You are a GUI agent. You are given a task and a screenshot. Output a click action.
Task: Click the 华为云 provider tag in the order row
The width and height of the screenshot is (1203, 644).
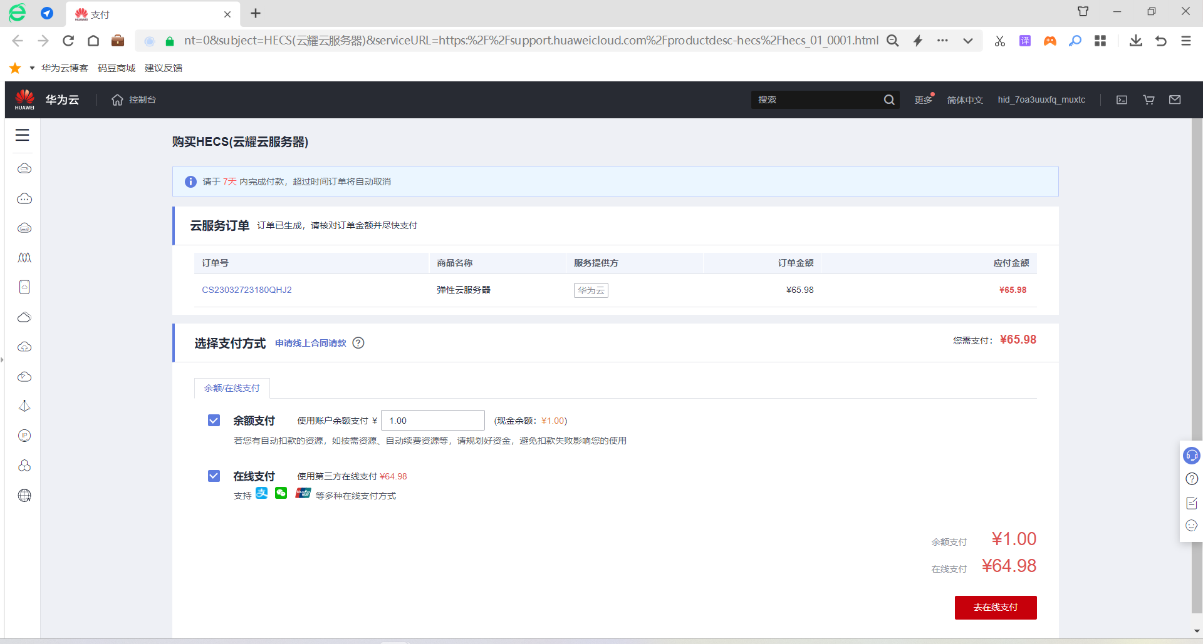point(591,290)
